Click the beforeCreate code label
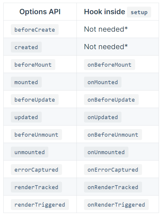Screen dimensions: 162x216 coord(35,30)
